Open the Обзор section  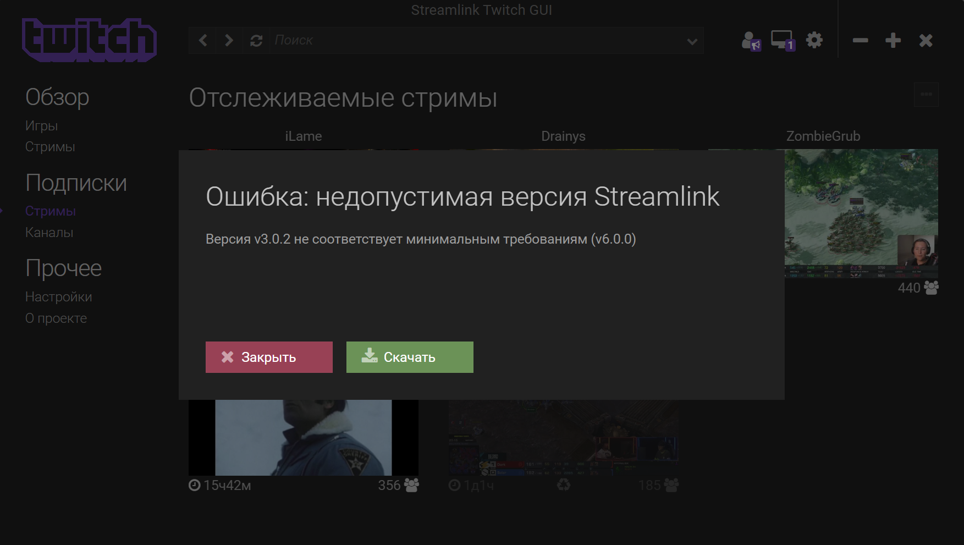57,97
